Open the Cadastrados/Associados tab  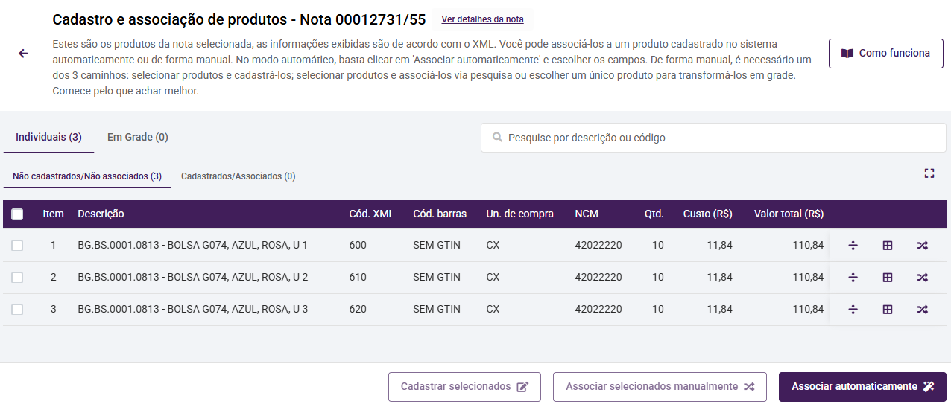coord(238,176)
